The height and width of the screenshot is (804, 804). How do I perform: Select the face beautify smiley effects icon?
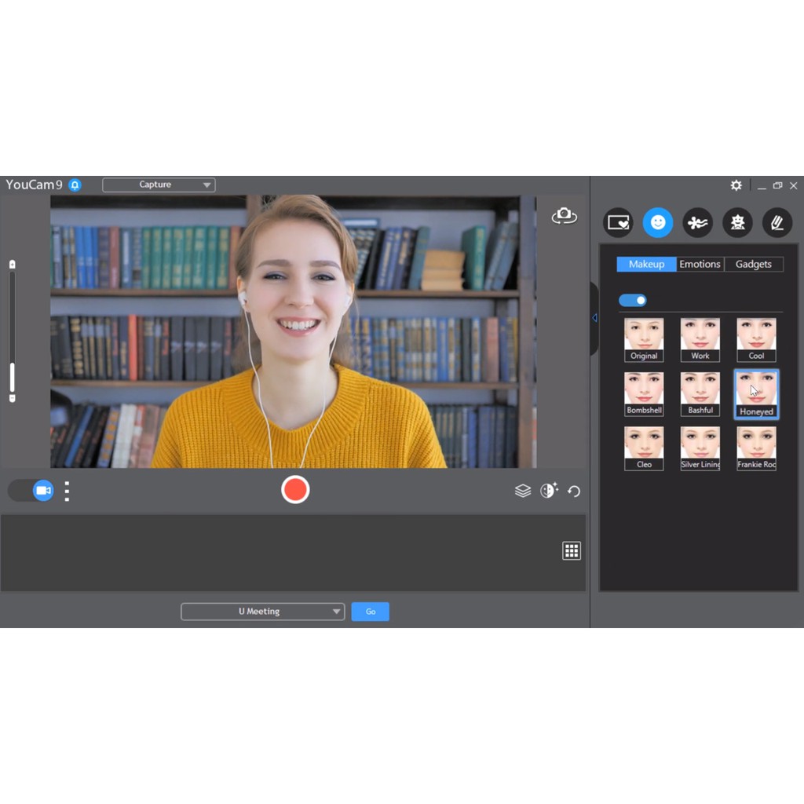pos(658,222)
